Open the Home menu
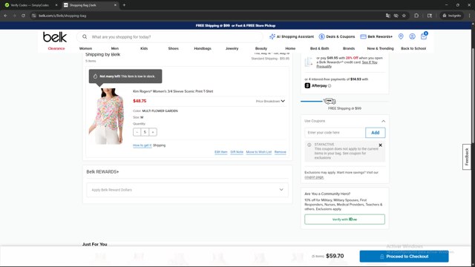Screen dimensions: 475x267 [x=290, y=48]
